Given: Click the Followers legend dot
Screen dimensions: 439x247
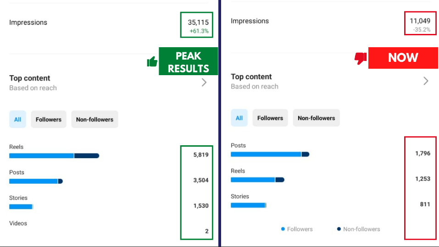Looking at the screenshot, I should (283, 229).
